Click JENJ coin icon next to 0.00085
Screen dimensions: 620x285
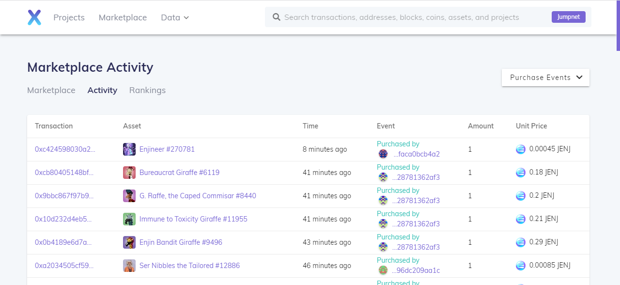tap(521, 266)
